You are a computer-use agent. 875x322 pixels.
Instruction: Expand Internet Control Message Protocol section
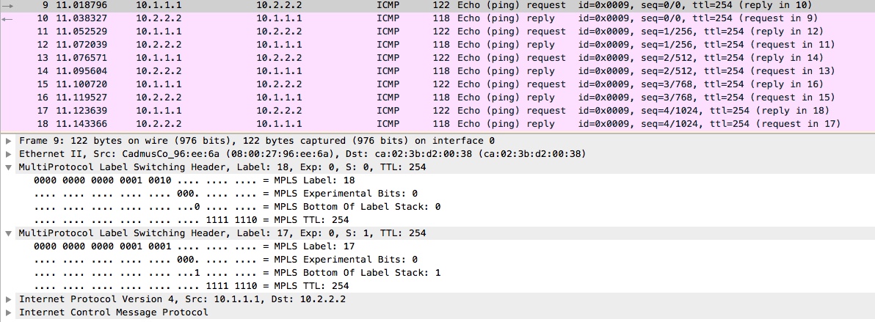[8, 312]
